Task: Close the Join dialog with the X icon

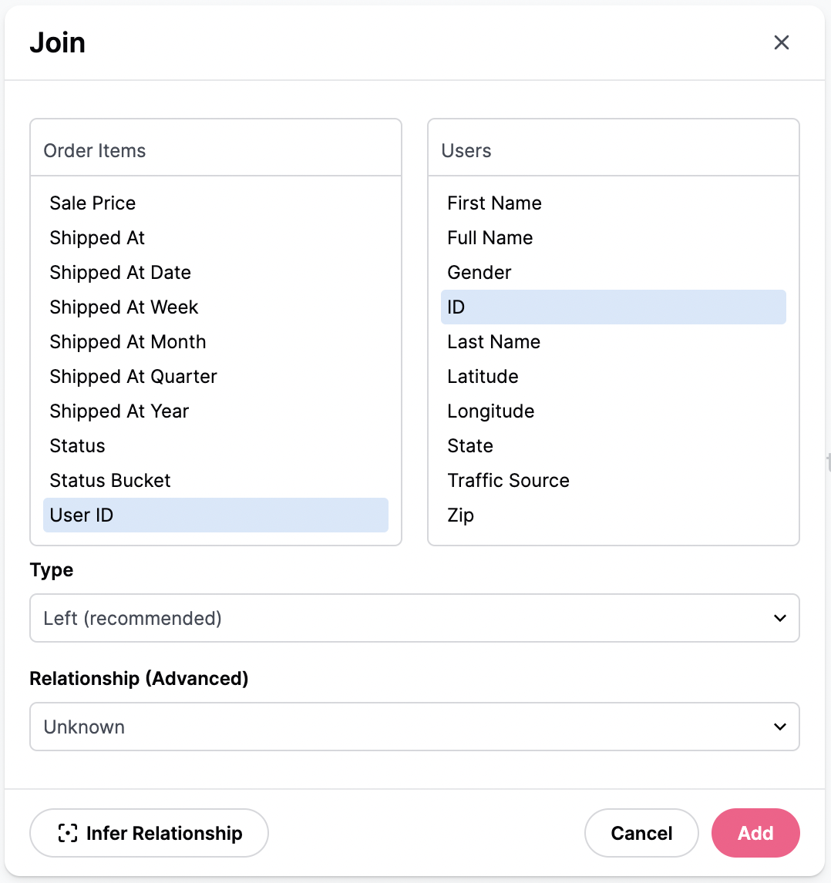Action: coord(781,42)
